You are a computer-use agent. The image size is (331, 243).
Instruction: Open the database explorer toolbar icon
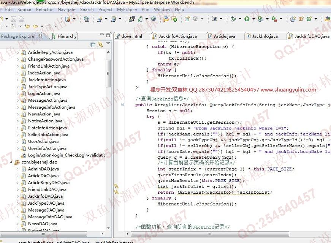coord(68,19)
